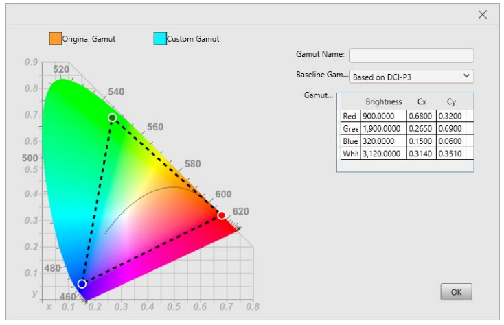The width and height of the screenshot is (504, 325).
Task: Select the White brightness cell 3,120.0000
Action: pyautogui.click(x=383, y=154)
